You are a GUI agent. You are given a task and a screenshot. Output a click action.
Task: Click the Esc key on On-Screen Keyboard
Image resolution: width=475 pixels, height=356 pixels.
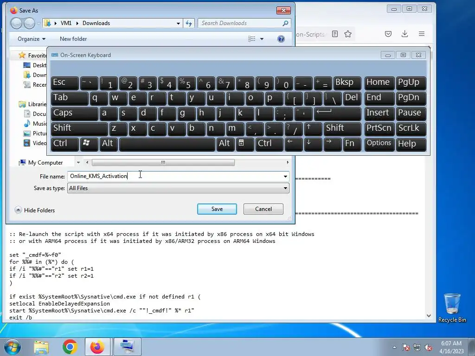[x=65, y=83]
